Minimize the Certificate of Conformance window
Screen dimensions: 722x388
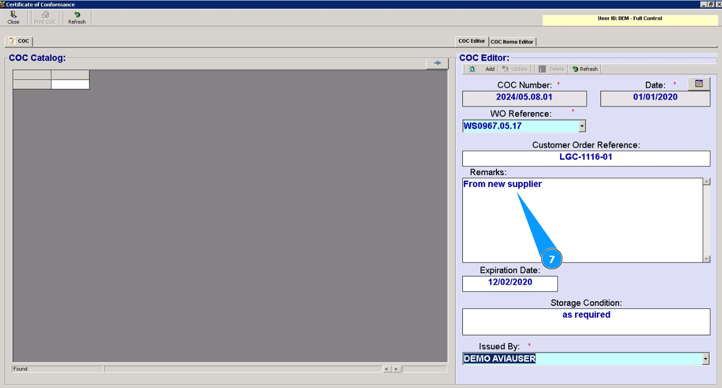704,4
